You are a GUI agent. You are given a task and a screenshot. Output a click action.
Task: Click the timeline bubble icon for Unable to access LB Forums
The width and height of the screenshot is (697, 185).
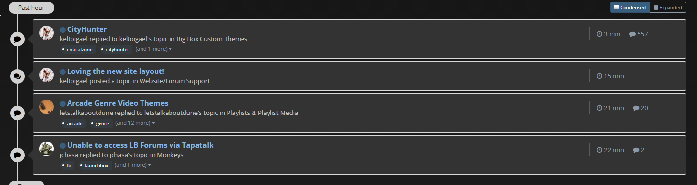click(17, 155)
